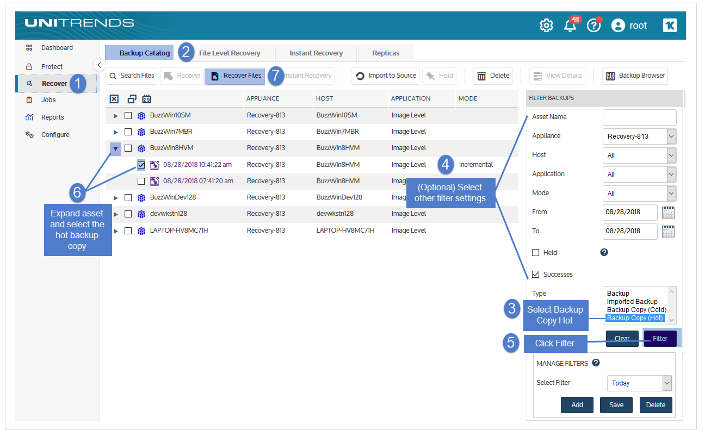The height and width of the screenshot is (442, 711).
Task: Open the root user account menu
Action: pos(629,26)
